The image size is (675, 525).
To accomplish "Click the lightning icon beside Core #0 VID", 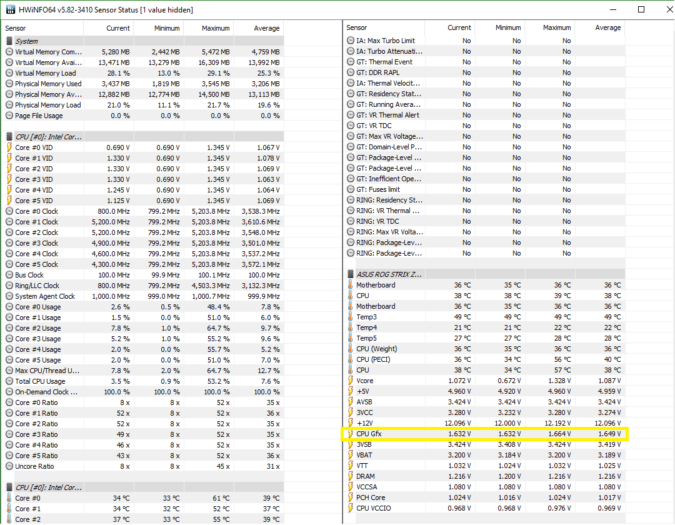I will [x=9, y=147].
